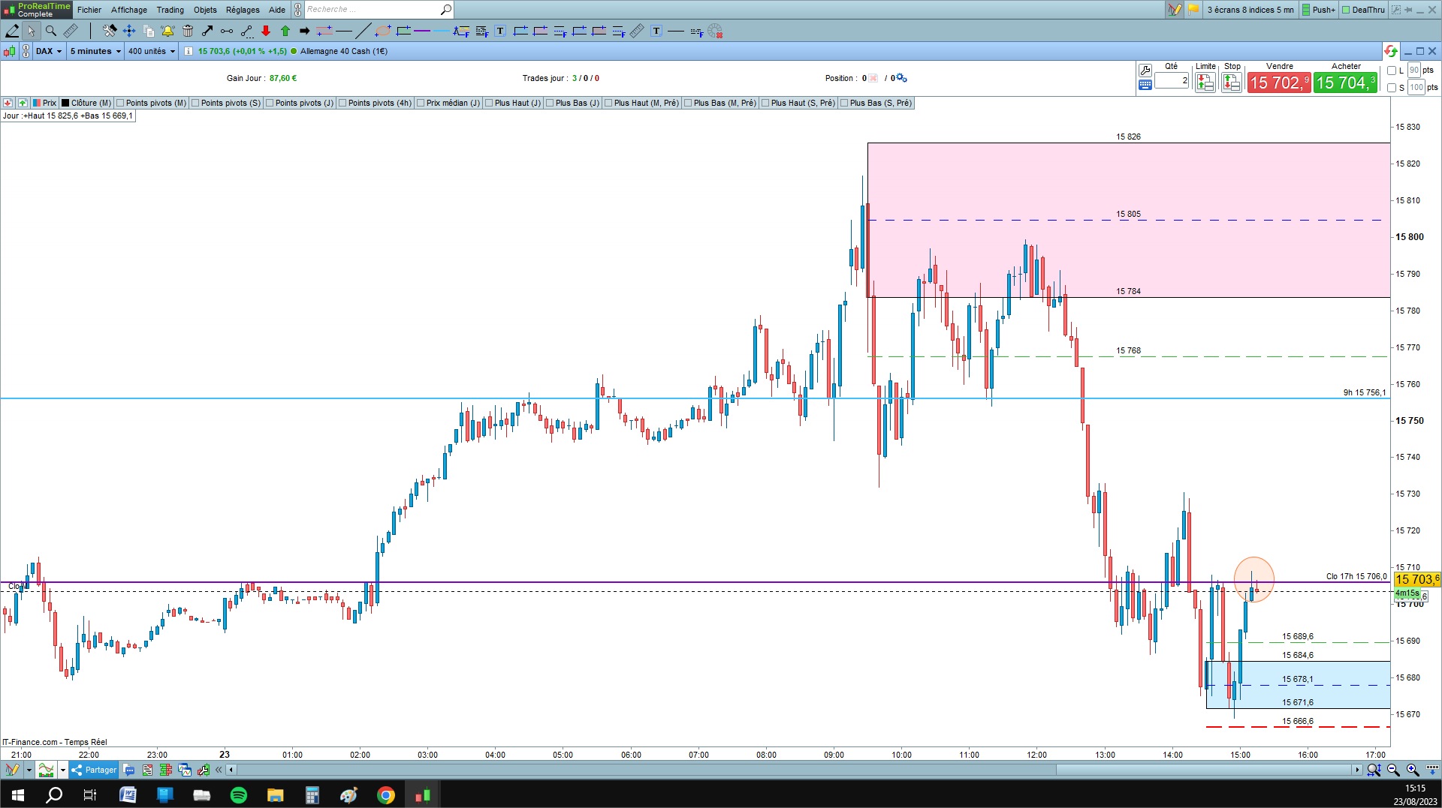Select the pencil drawing tool

coord(13,31)
